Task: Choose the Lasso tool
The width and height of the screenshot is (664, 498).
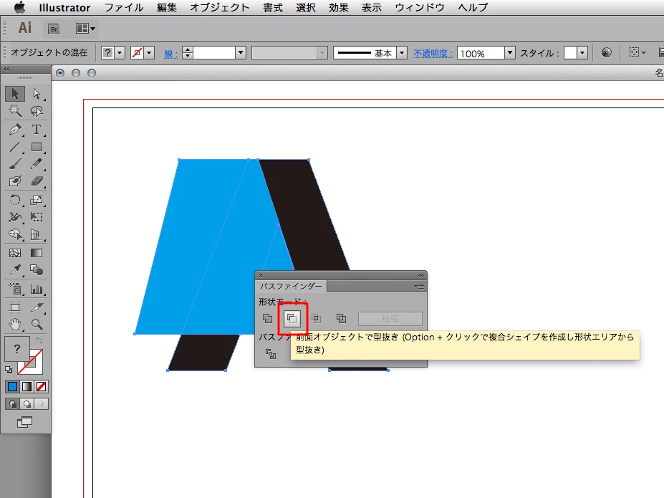Action: pos(37,111)
